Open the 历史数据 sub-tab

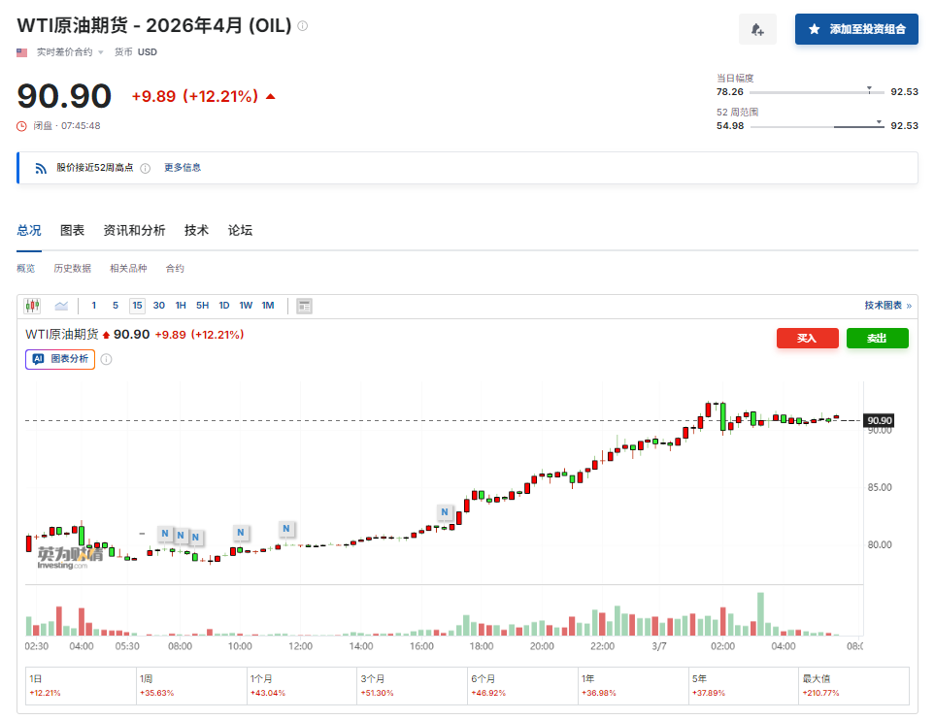[x=72, y=269]
